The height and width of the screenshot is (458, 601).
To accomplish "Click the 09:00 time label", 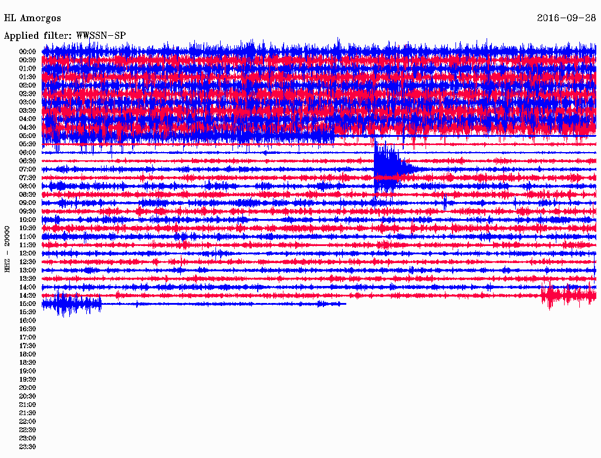I will coord(28,203).
